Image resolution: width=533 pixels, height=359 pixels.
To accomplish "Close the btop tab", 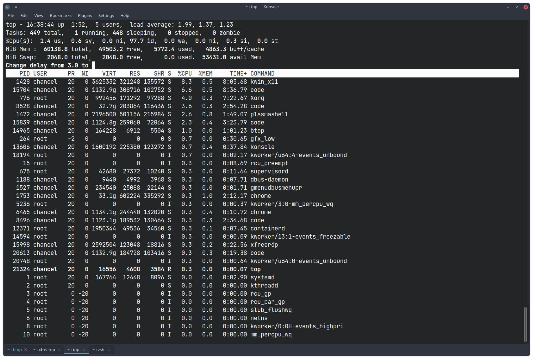I will tap(26, 350).
